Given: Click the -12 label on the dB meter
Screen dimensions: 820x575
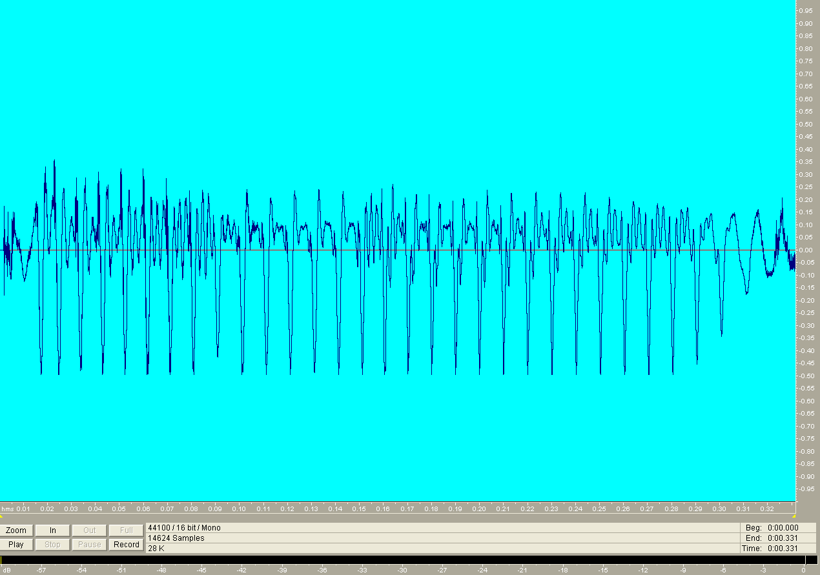Looking at the screenshot, I should [x=643, y=570].
